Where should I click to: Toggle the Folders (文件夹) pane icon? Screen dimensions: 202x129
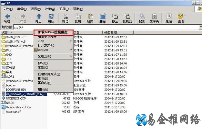pos(154,16)
